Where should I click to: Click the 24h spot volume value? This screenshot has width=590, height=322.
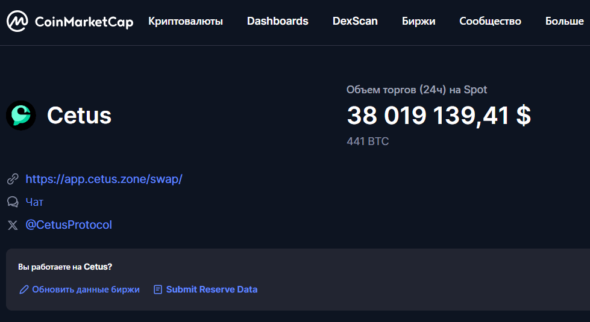click(438, 115)
